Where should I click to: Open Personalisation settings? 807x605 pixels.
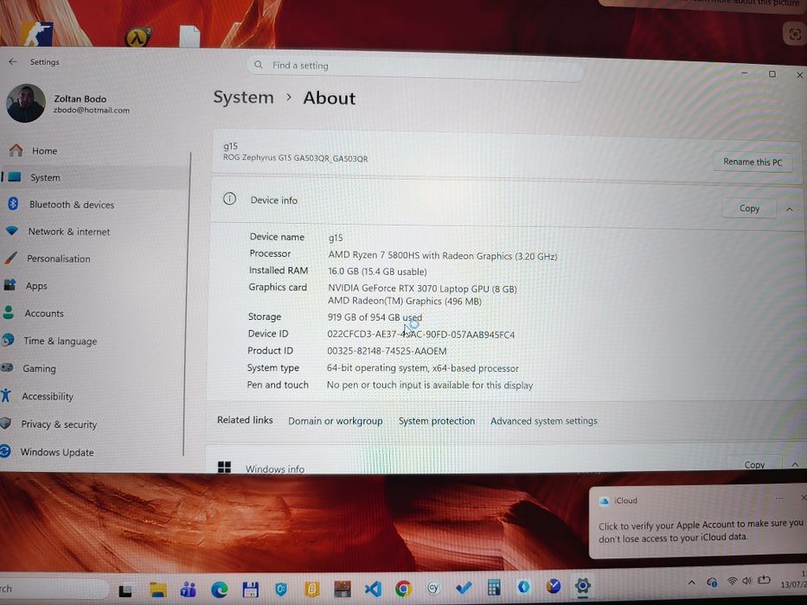(x=58, y=258)
